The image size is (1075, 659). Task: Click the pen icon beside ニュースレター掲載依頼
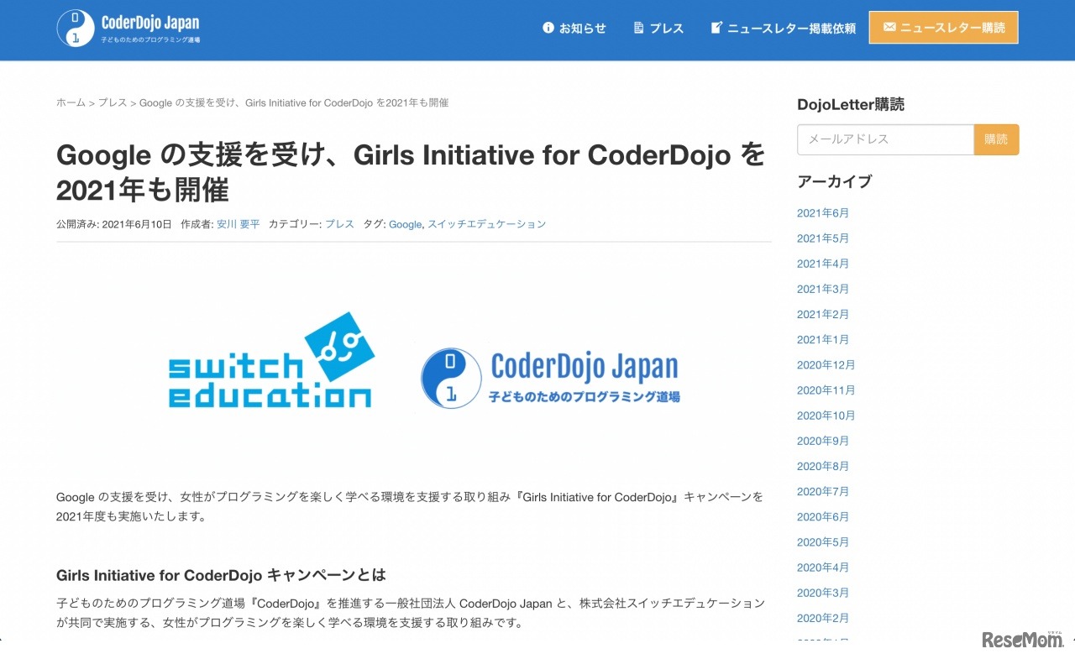pos(716,27)
